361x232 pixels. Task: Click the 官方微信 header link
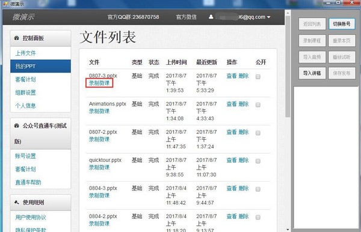pyautogui.click(x=187, y=17)
